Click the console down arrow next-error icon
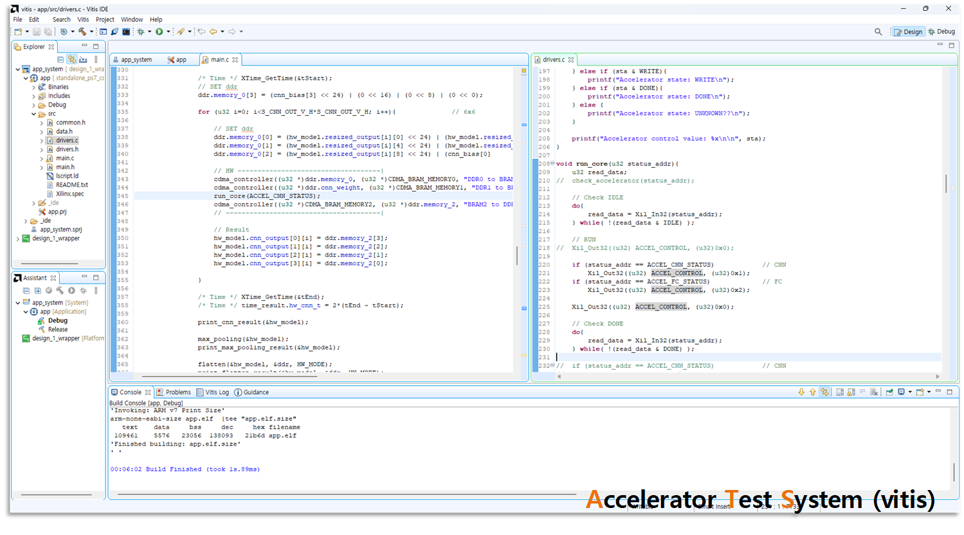The height and width of the screenshot is (535, 964). point(801,392)
